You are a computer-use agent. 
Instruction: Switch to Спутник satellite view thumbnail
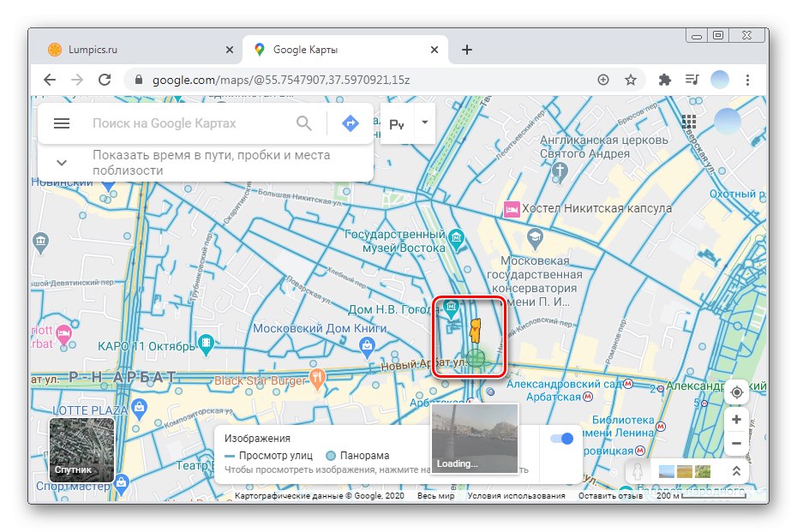click(81, 451)
